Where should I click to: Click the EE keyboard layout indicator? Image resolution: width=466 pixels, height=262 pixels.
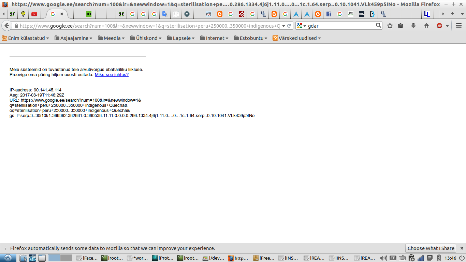[x=393, y=258]
